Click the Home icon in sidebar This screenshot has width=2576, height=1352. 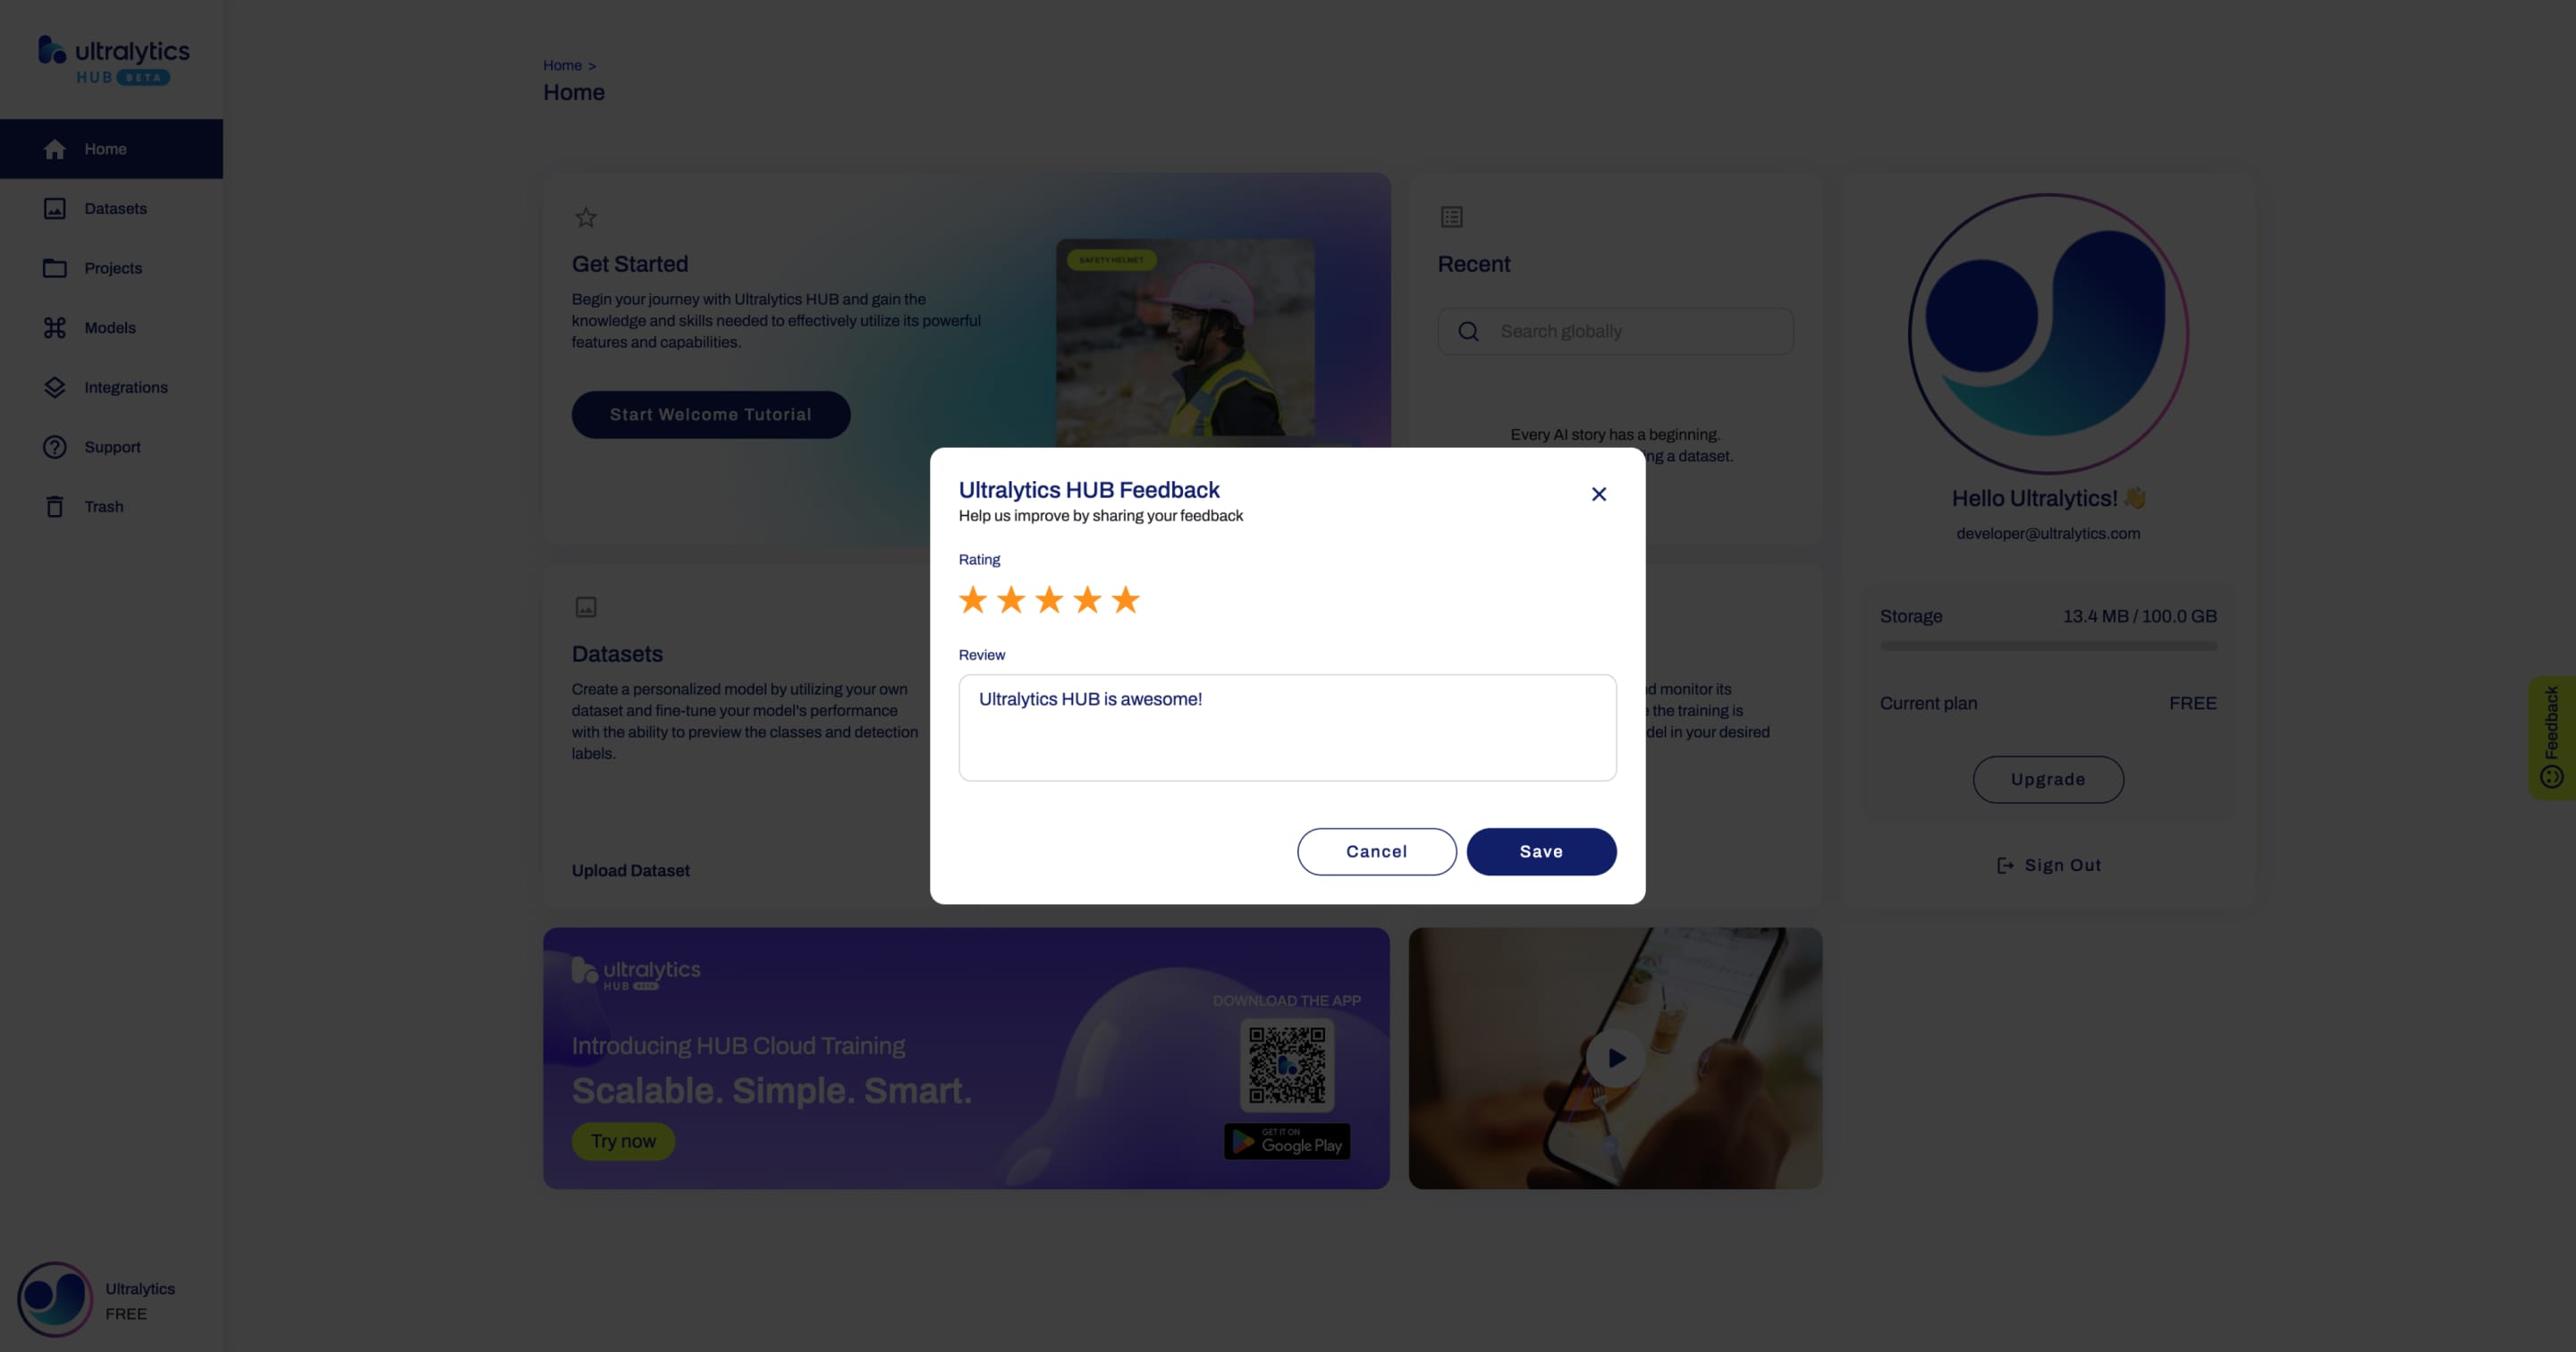click(x=53, y=148)
